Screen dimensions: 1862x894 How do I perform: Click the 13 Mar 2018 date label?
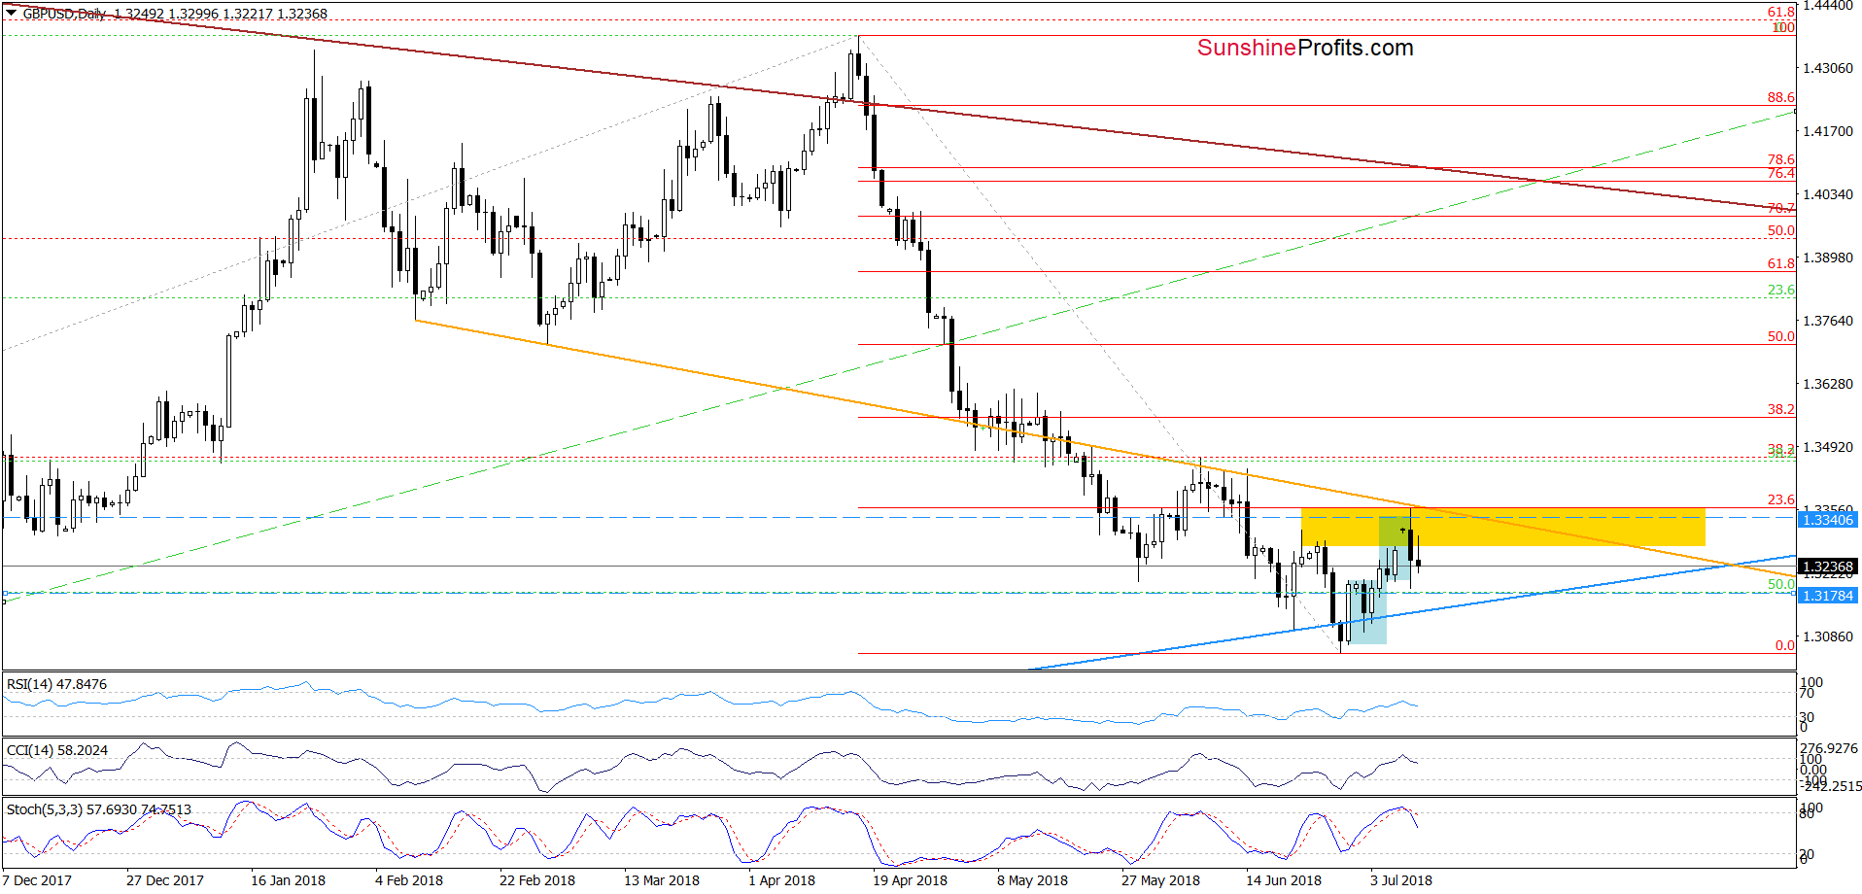point(662,880)
